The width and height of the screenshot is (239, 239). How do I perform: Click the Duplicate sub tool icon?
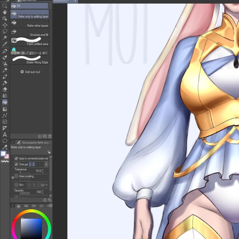[45, 136]
